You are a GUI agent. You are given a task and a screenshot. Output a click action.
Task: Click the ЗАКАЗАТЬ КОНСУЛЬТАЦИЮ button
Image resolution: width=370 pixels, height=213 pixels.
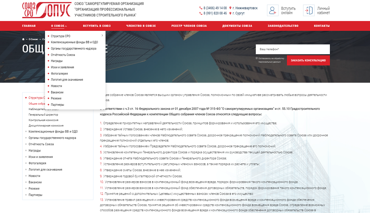(308, 60)
